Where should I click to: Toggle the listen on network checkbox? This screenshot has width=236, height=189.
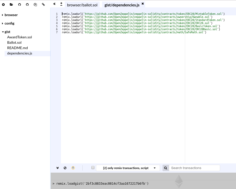[x=93, y=168]
